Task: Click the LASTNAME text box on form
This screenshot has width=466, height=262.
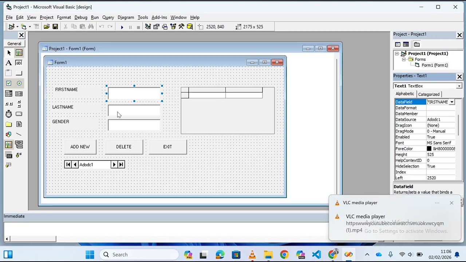Action: (x=134, y=110)
